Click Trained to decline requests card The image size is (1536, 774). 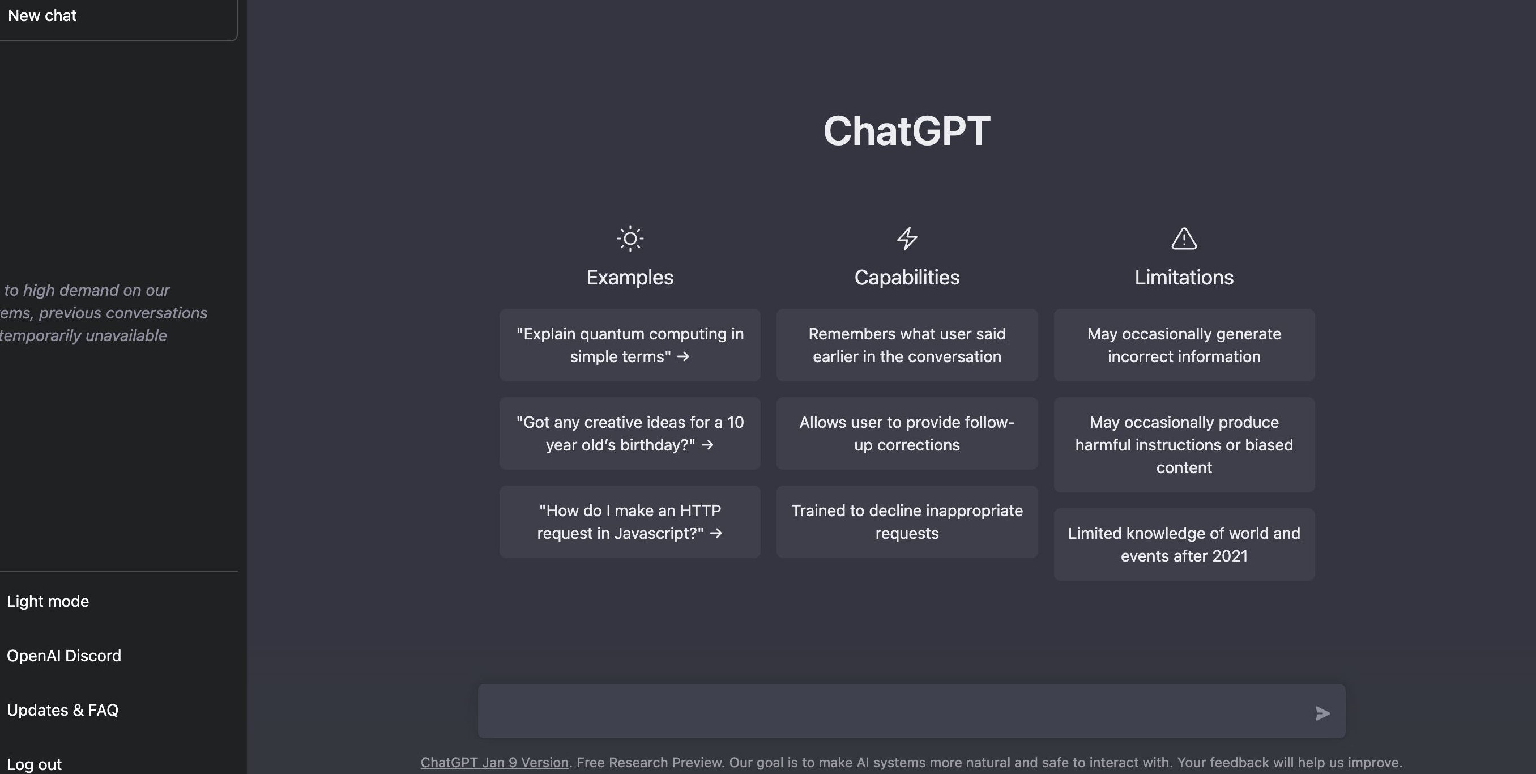pos(907,521)
